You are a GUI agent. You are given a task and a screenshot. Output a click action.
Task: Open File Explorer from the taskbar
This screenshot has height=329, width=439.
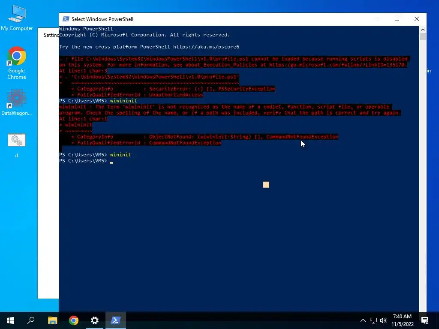coord(52,320)
